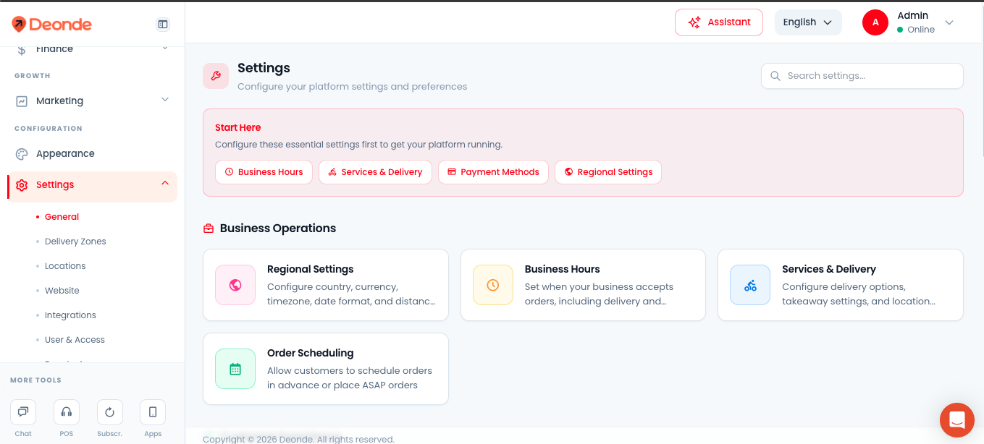Select General settings submenu
Image resolution: width=984 pixels, height=444 pixels.
pos(62,217)
